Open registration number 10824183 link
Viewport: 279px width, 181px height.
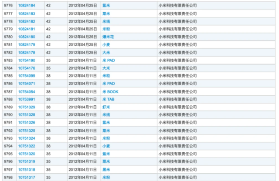27,13
